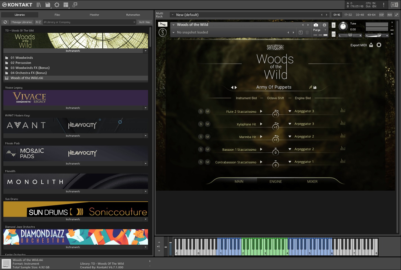Solo the Flute 2 Staccatissimo slot
This screenshot has width=401, height=270.
tap(201, 111)
